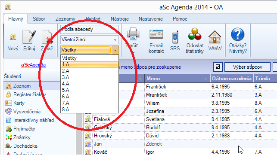Click the SRS mobile phone icon

click(x=175, y=37)
